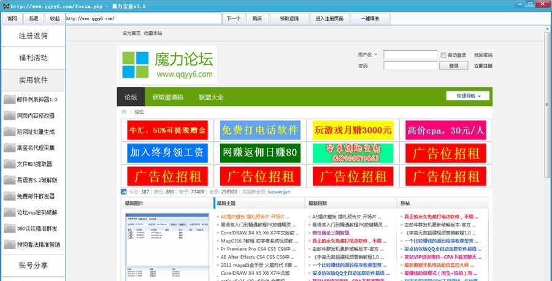Open the 论坛vip密码破解 folder icon

coord(9,212)
